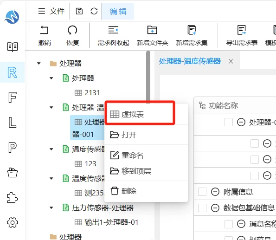Select highlighted 器-001 table item
This screenshot has width=276, height=240.
click(88, 128)
